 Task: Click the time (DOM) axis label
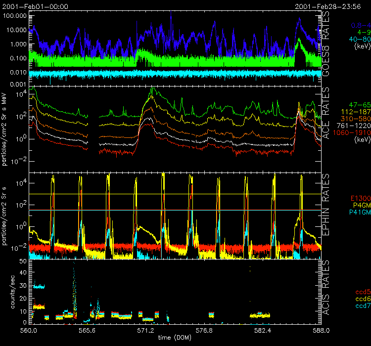pos(176,337)
